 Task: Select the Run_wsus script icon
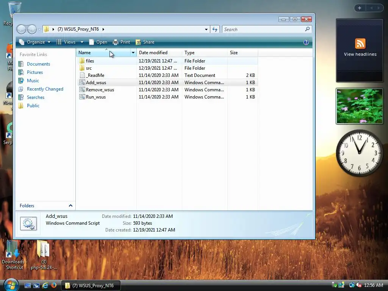point(82,97)
